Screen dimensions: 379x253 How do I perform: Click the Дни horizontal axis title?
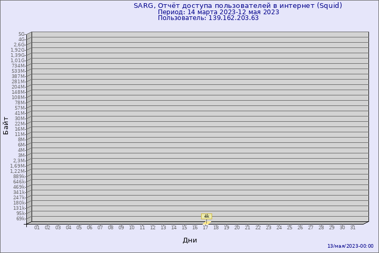coord(189,240)
